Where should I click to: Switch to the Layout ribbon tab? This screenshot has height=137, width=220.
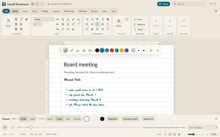[56, 11]
